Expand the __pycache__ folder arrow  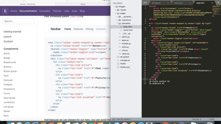tap(117, 17)
